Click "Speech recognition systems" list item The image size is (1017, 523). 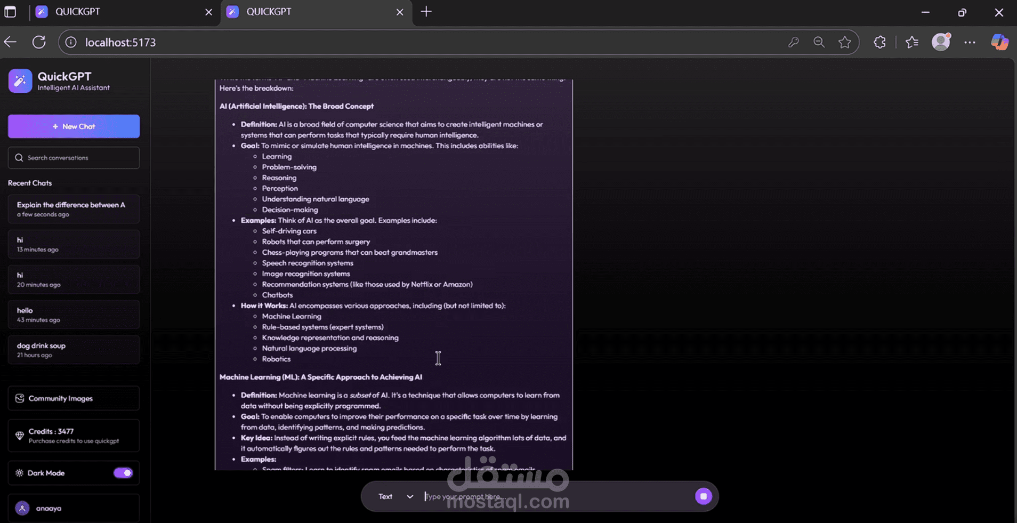pyautogui.click(x=308, y=263)
